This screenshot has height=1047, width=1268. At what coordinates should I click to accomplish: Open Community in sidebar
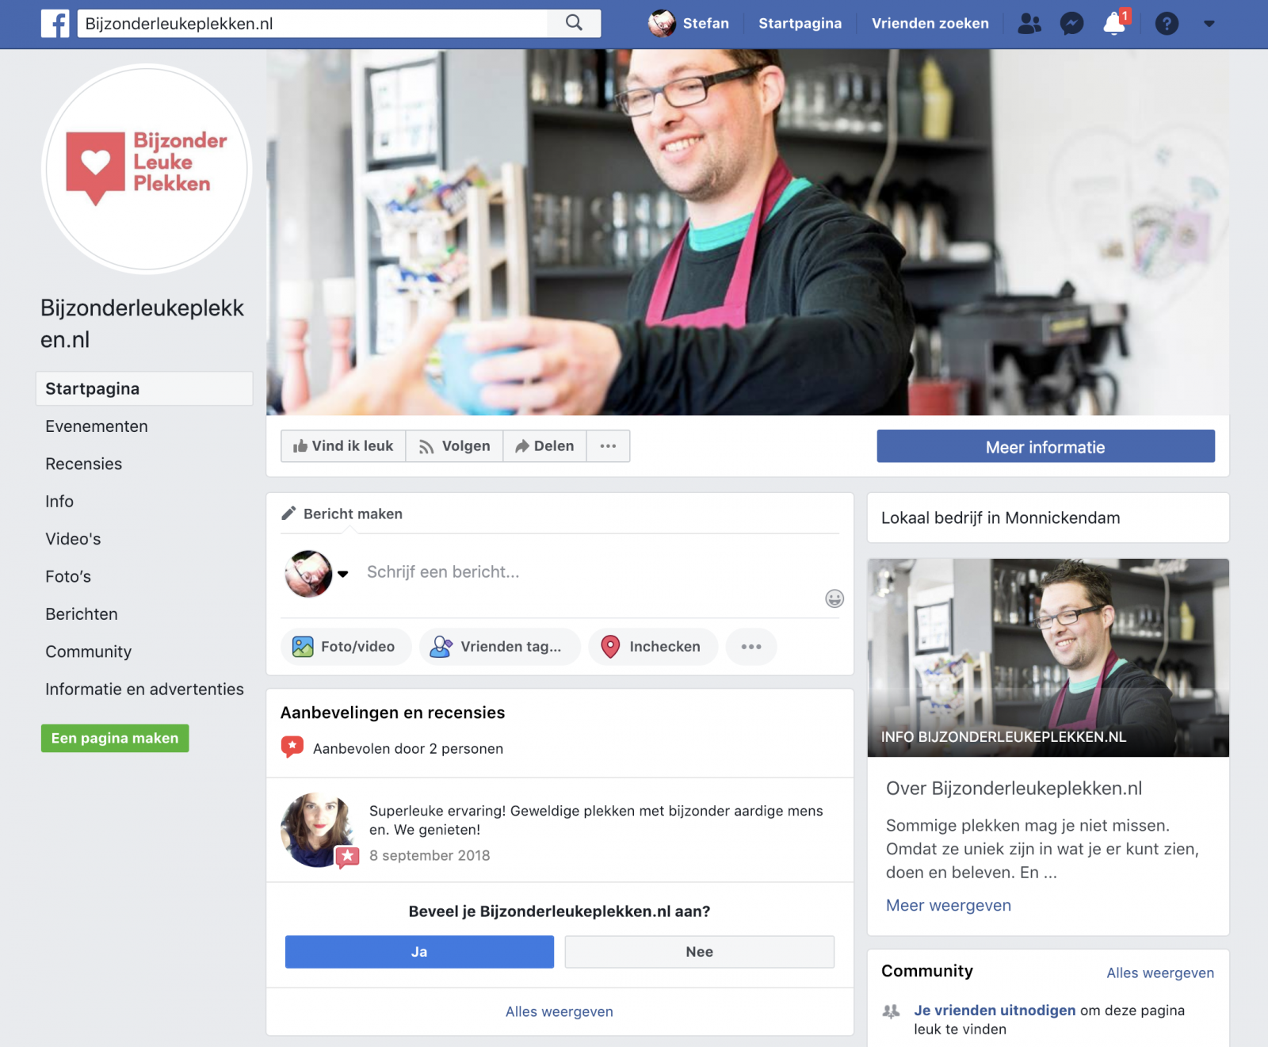[x=89, y=652]
